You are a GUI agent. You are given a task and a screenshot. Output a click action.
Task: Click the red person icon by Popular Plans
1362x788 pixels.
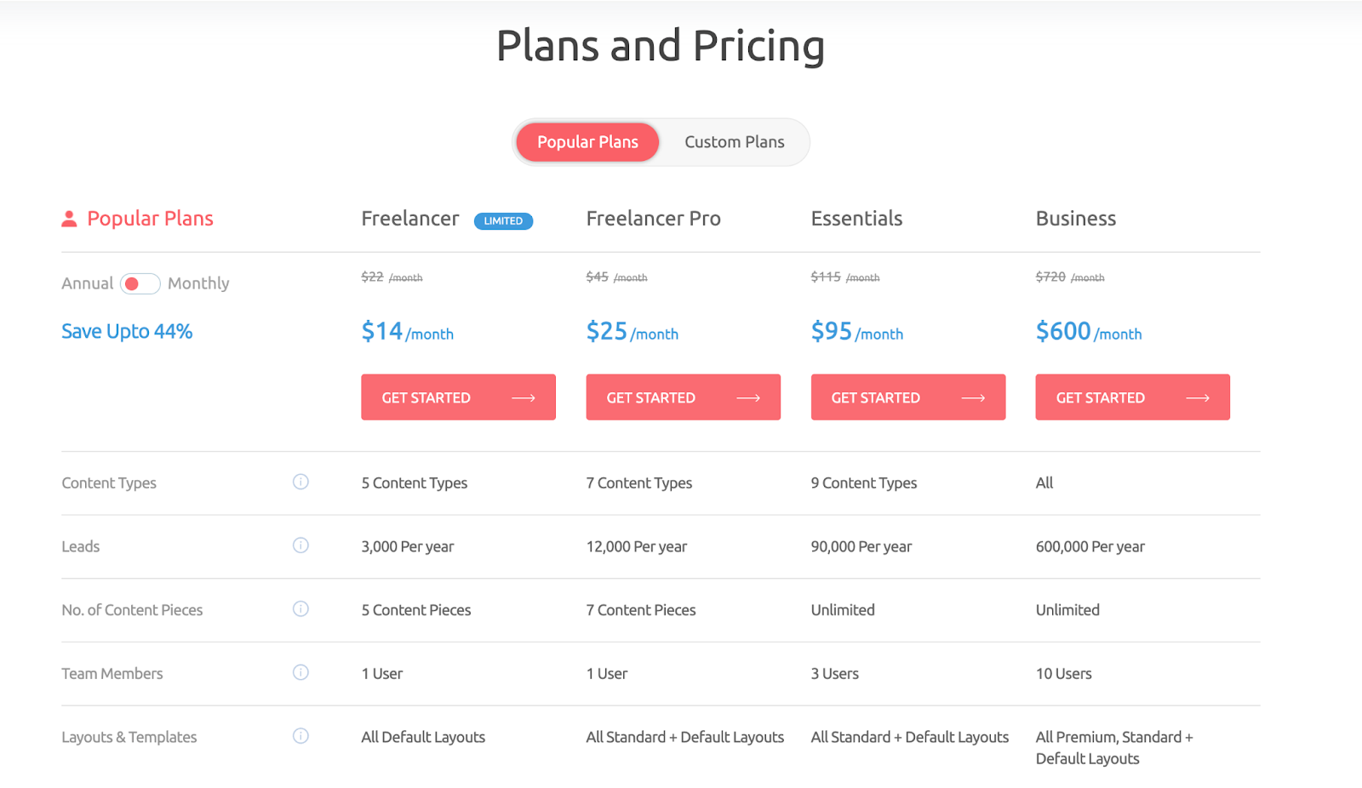[x=69, y=219]
